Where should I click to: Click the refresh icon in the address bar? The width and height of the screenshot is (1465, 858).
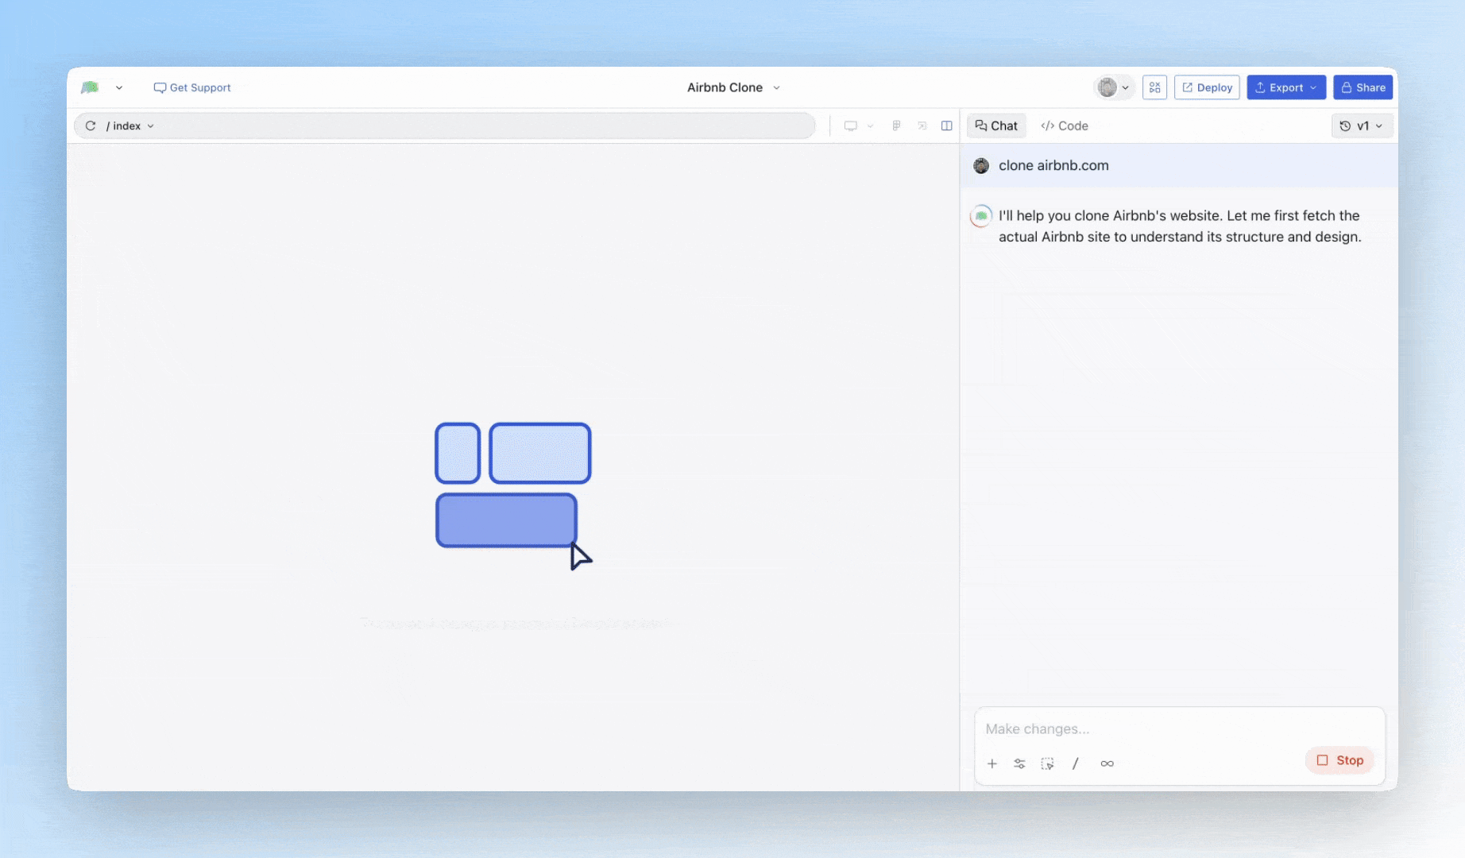[x=91, y=126]
